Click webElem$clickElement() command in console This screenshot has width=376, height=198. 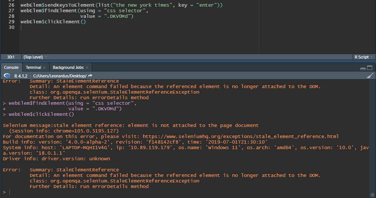[41, 114]
